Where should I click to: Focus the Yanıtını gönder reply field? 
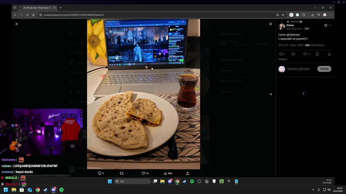coord(298,69)
